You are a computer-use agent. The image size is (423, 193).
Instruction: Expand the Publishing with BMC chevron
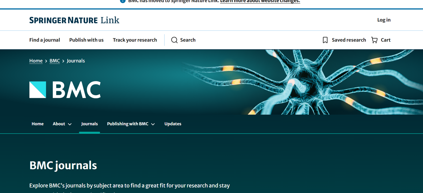click(x=153, y=124)
